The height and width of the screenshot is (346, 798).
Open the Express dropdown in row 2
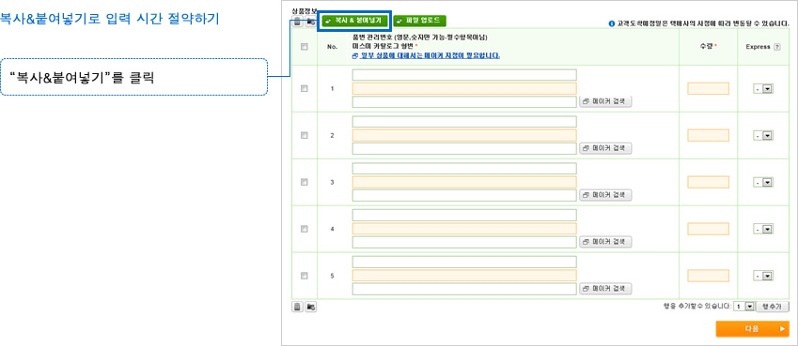tap(763, 136)
